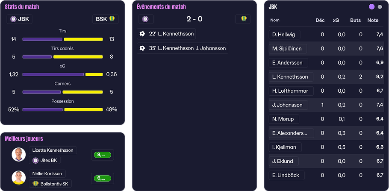This screenshot has height=191, width=389.
Task: Click the away team crest beside the score
Action: (243, 19)
